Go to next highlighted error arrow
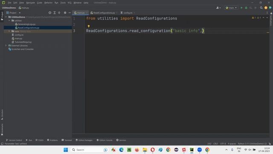 (x=267, y=18)
